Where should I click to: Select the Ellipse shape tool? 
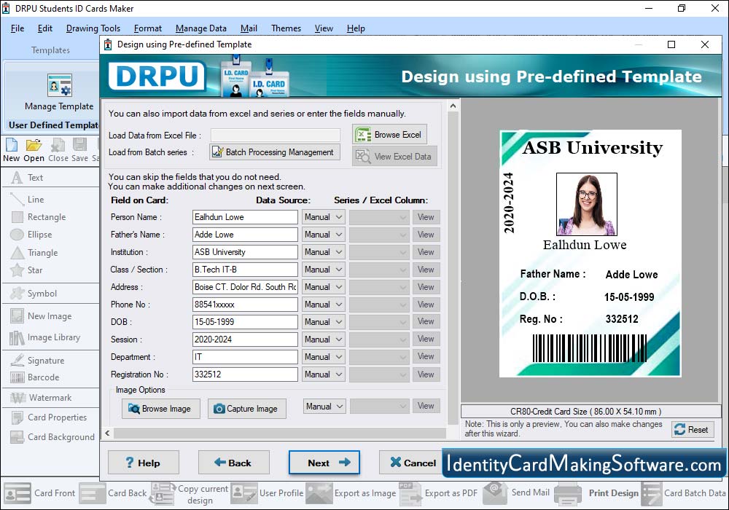31,235
